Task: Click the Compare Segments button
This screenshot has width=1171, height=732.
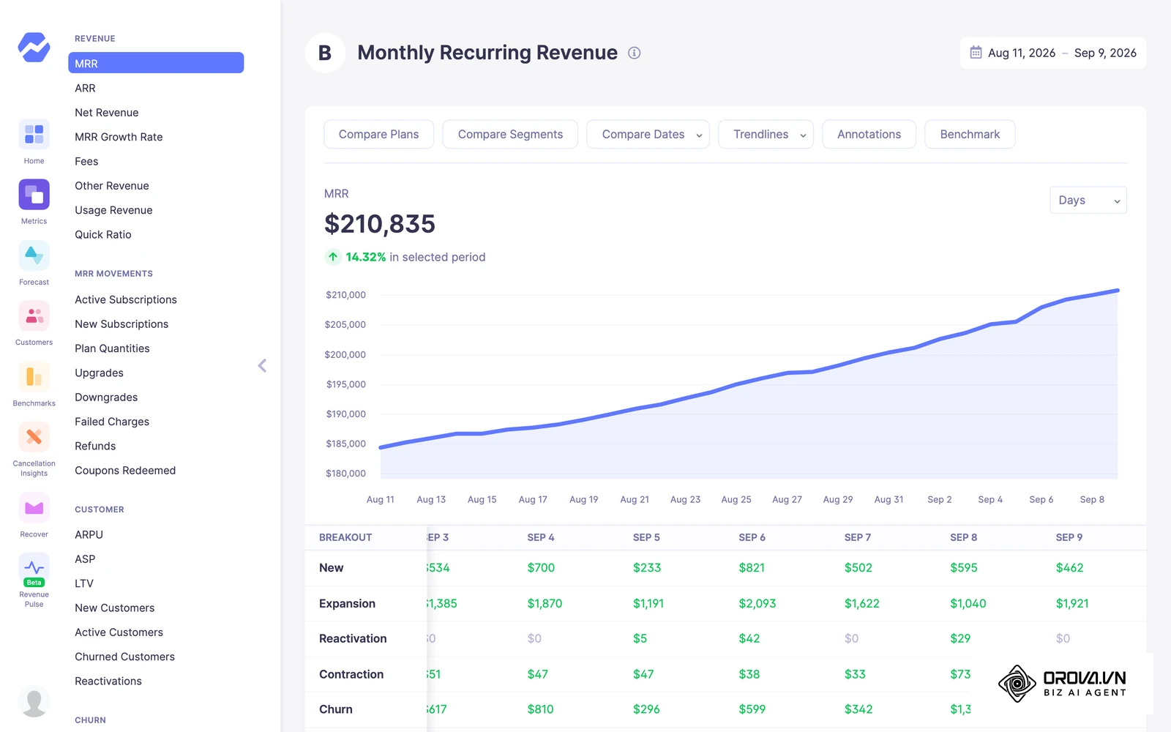Action: coord(510,134)
